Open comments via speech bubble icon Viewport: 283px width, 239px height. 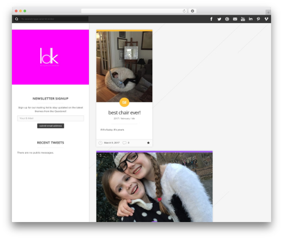click(125, 143)
